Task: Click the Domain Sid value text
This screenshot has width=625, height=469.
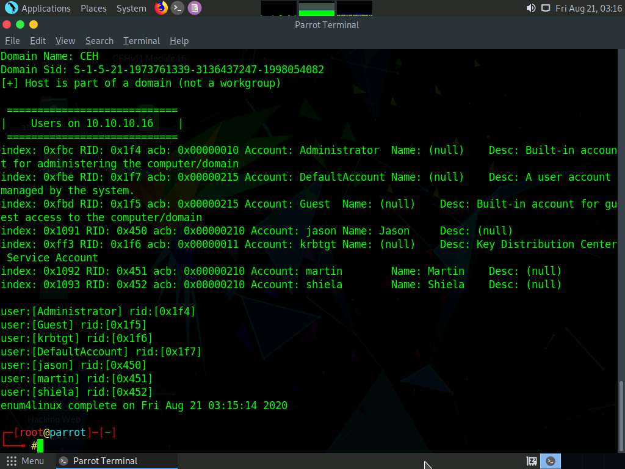Action: tap(198, 70)
